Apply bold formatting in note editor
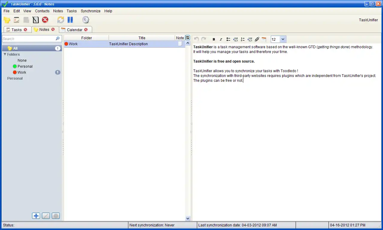This screenshot has height=230, width=383. tap(214, 39)
